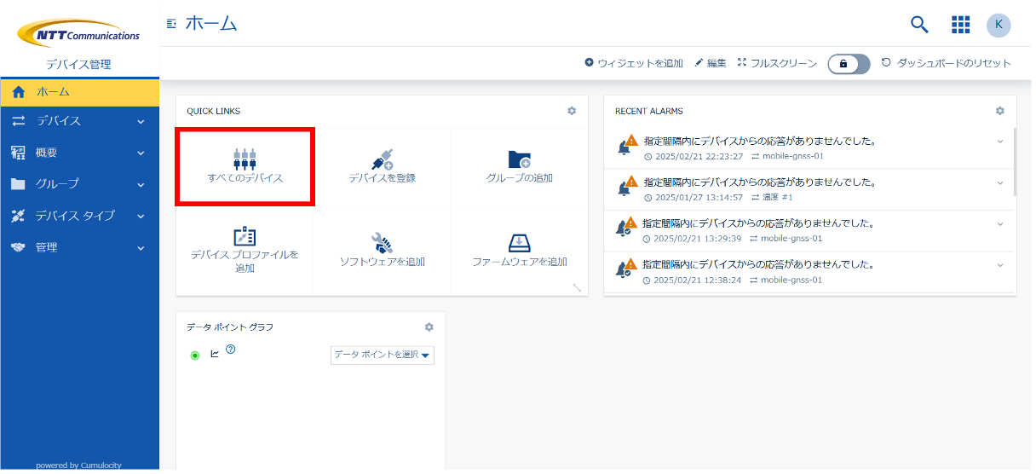1036x474 pixels.
Task: Click alarm bell icon of 13:29:39 alarm
Action: [x=624, y=228]
